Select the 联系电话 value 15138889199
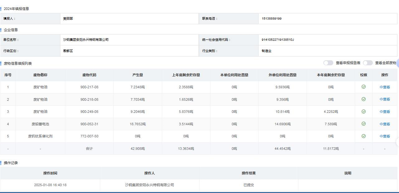The height and width of the screenshot is (193, 399). [x=271, y=19]
